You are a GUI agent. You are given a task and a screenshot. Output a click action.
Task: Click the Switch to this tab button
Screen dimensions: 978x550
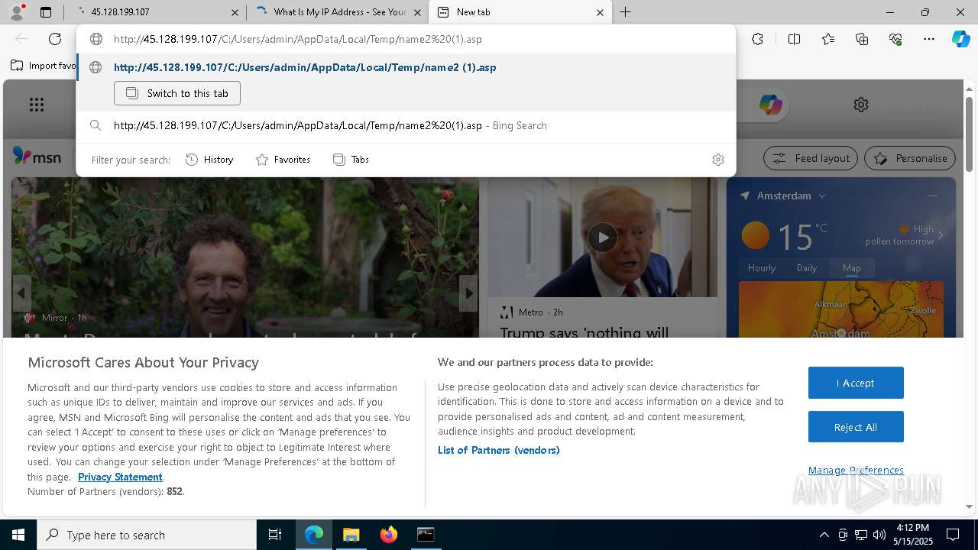pyautogui.click(x=177, y=93)
